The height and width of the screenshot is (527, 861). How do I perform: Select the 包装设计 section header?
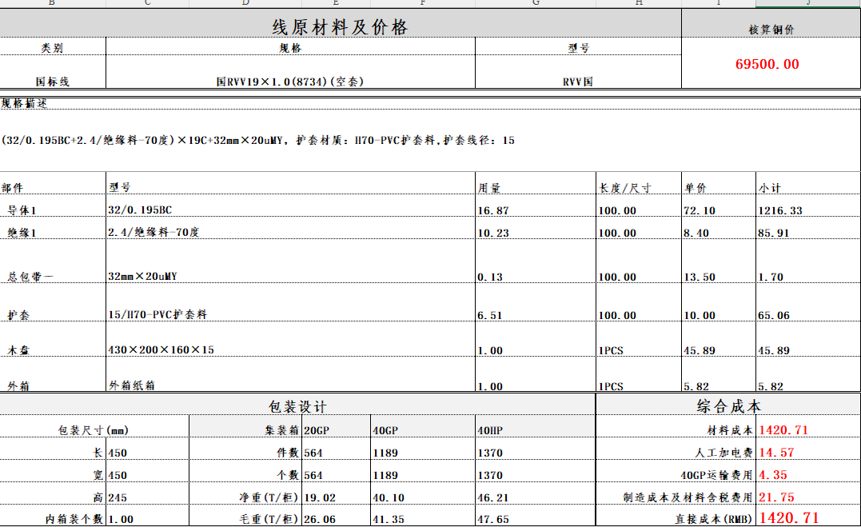(x=297, y=406)
